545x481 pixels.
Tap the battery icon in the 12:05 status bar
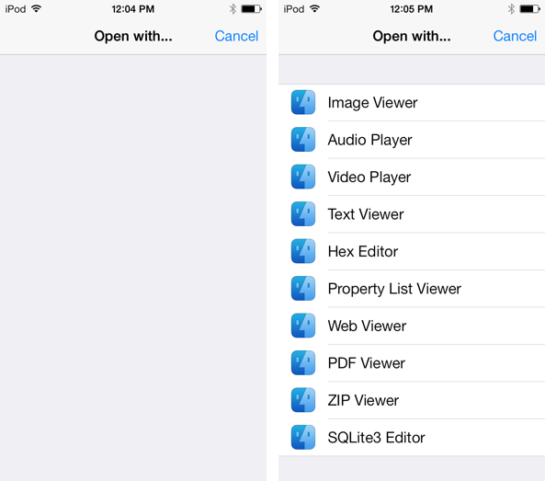(529, 8)
